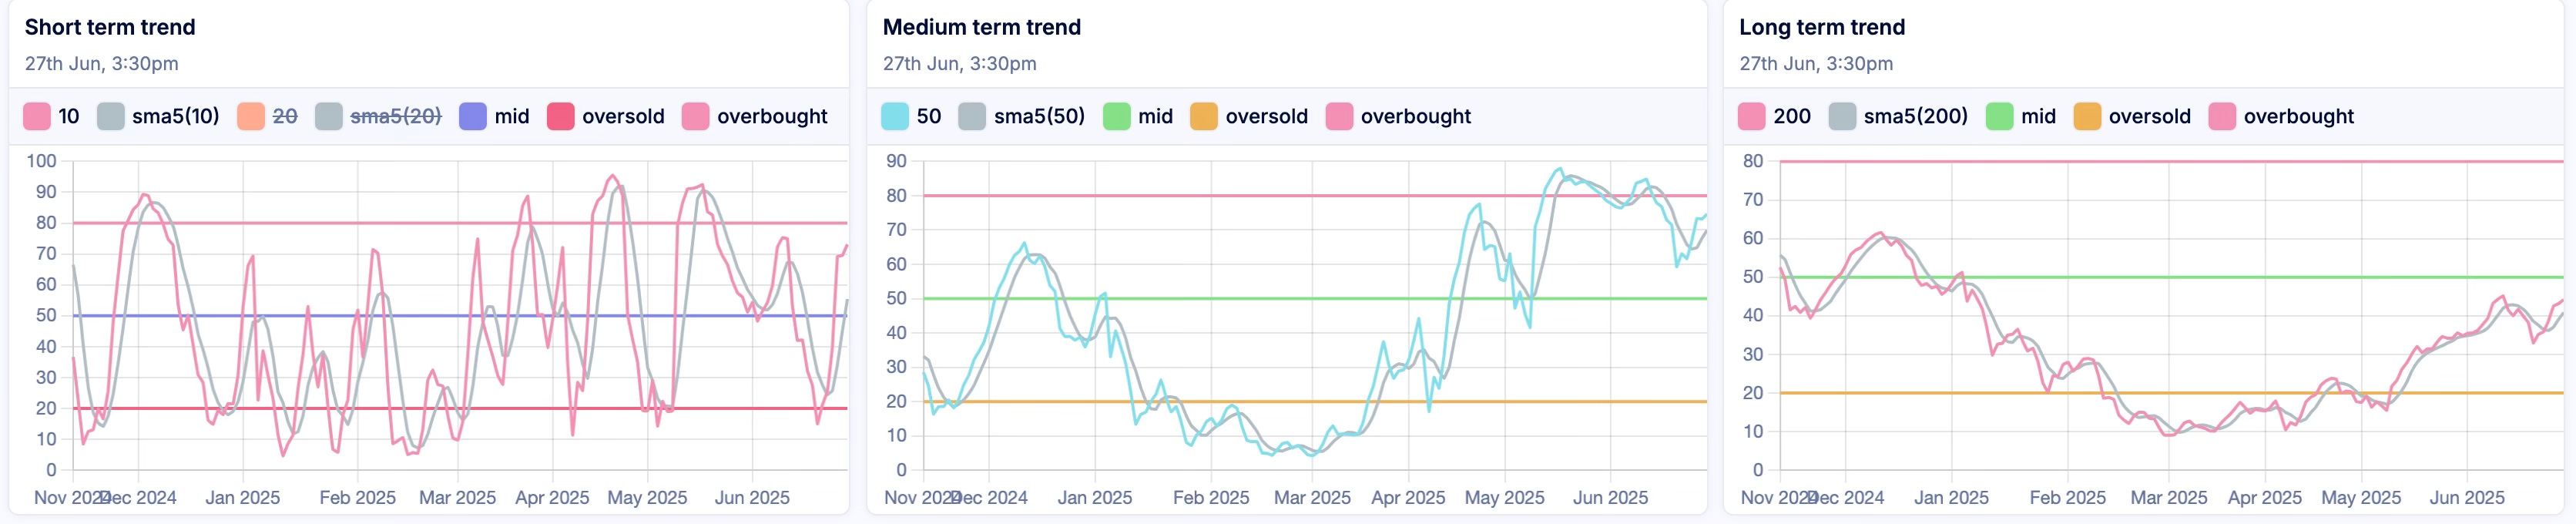
Task: Click y-axis value 100 in Short term chart
Action: (x=42, y=161)
